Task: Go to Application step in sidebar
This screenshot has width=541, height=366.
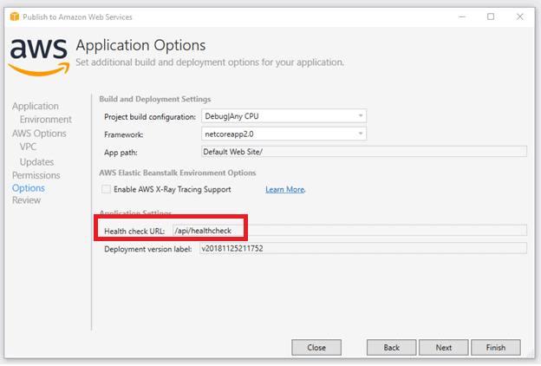Action: pyautogui.click(x=36, y=106)
